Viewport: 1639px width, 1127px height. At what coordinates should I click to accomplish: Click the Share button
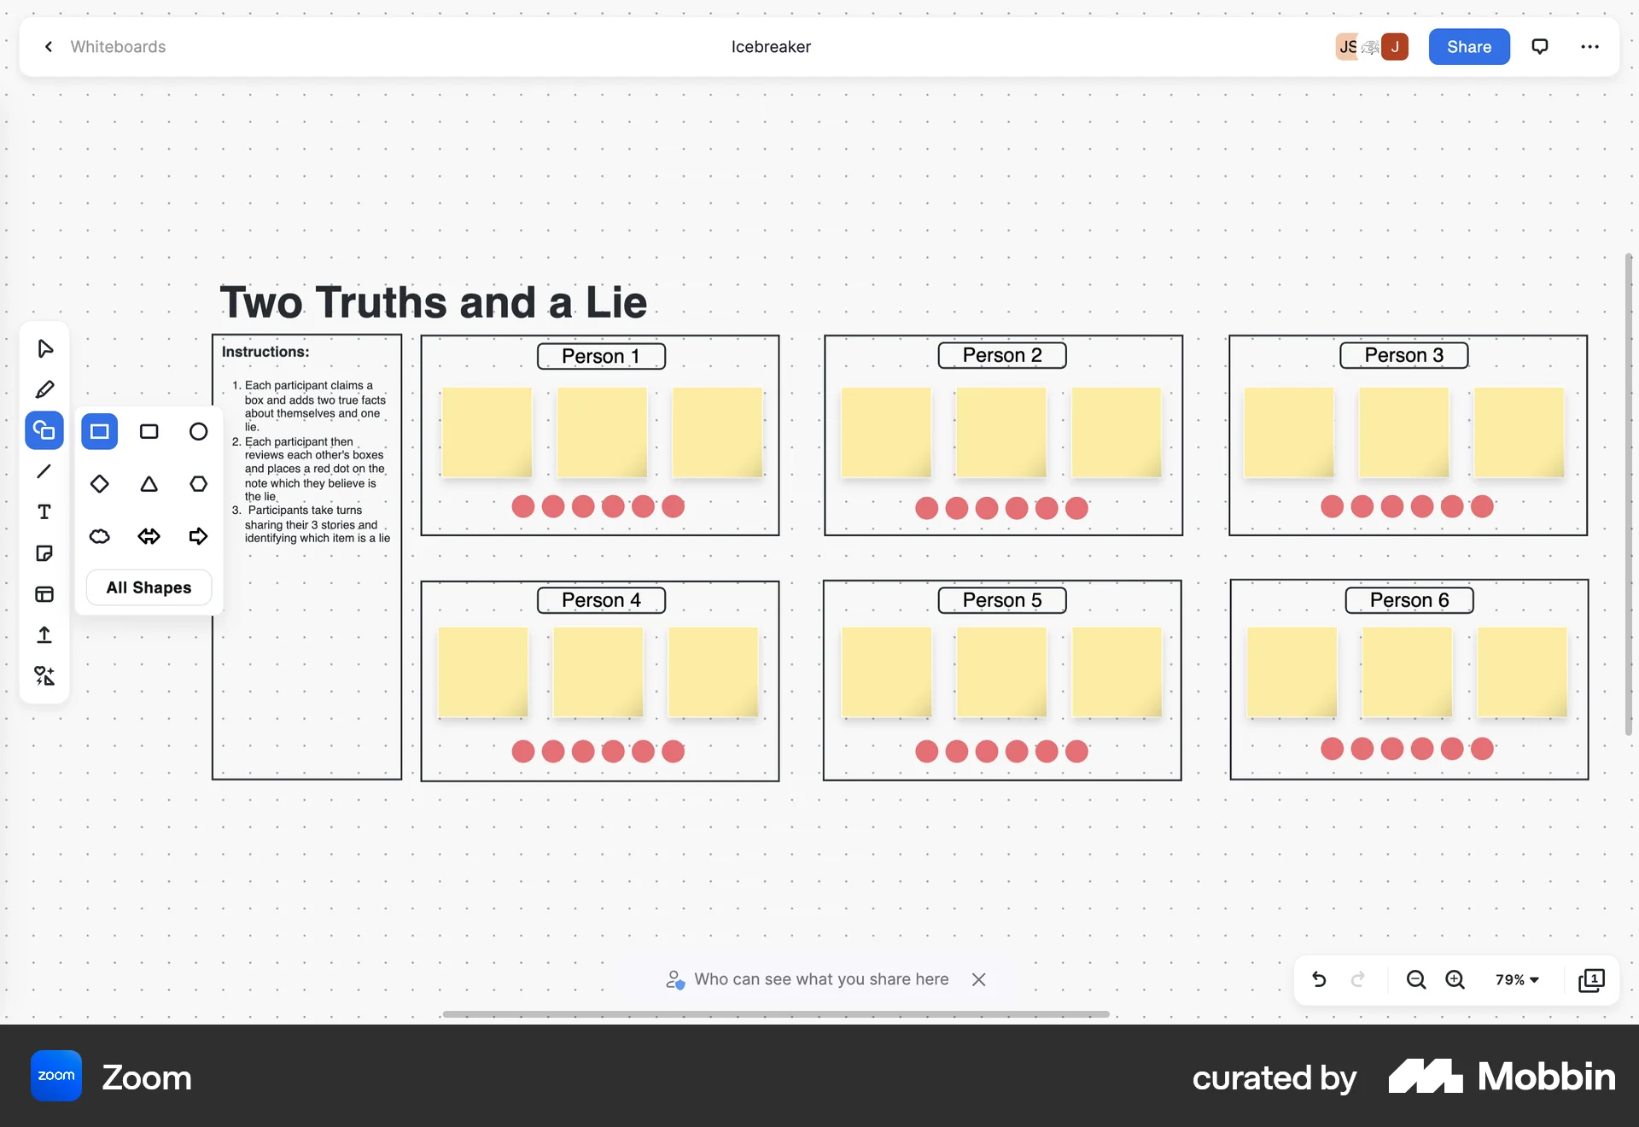[x=1468, y=47]
